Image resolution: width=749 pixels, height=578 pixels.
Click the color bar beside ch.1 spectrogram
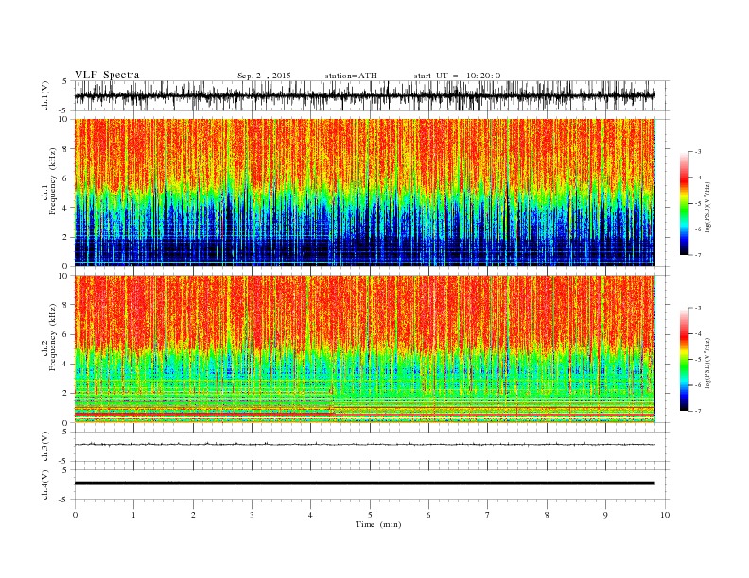684,204
